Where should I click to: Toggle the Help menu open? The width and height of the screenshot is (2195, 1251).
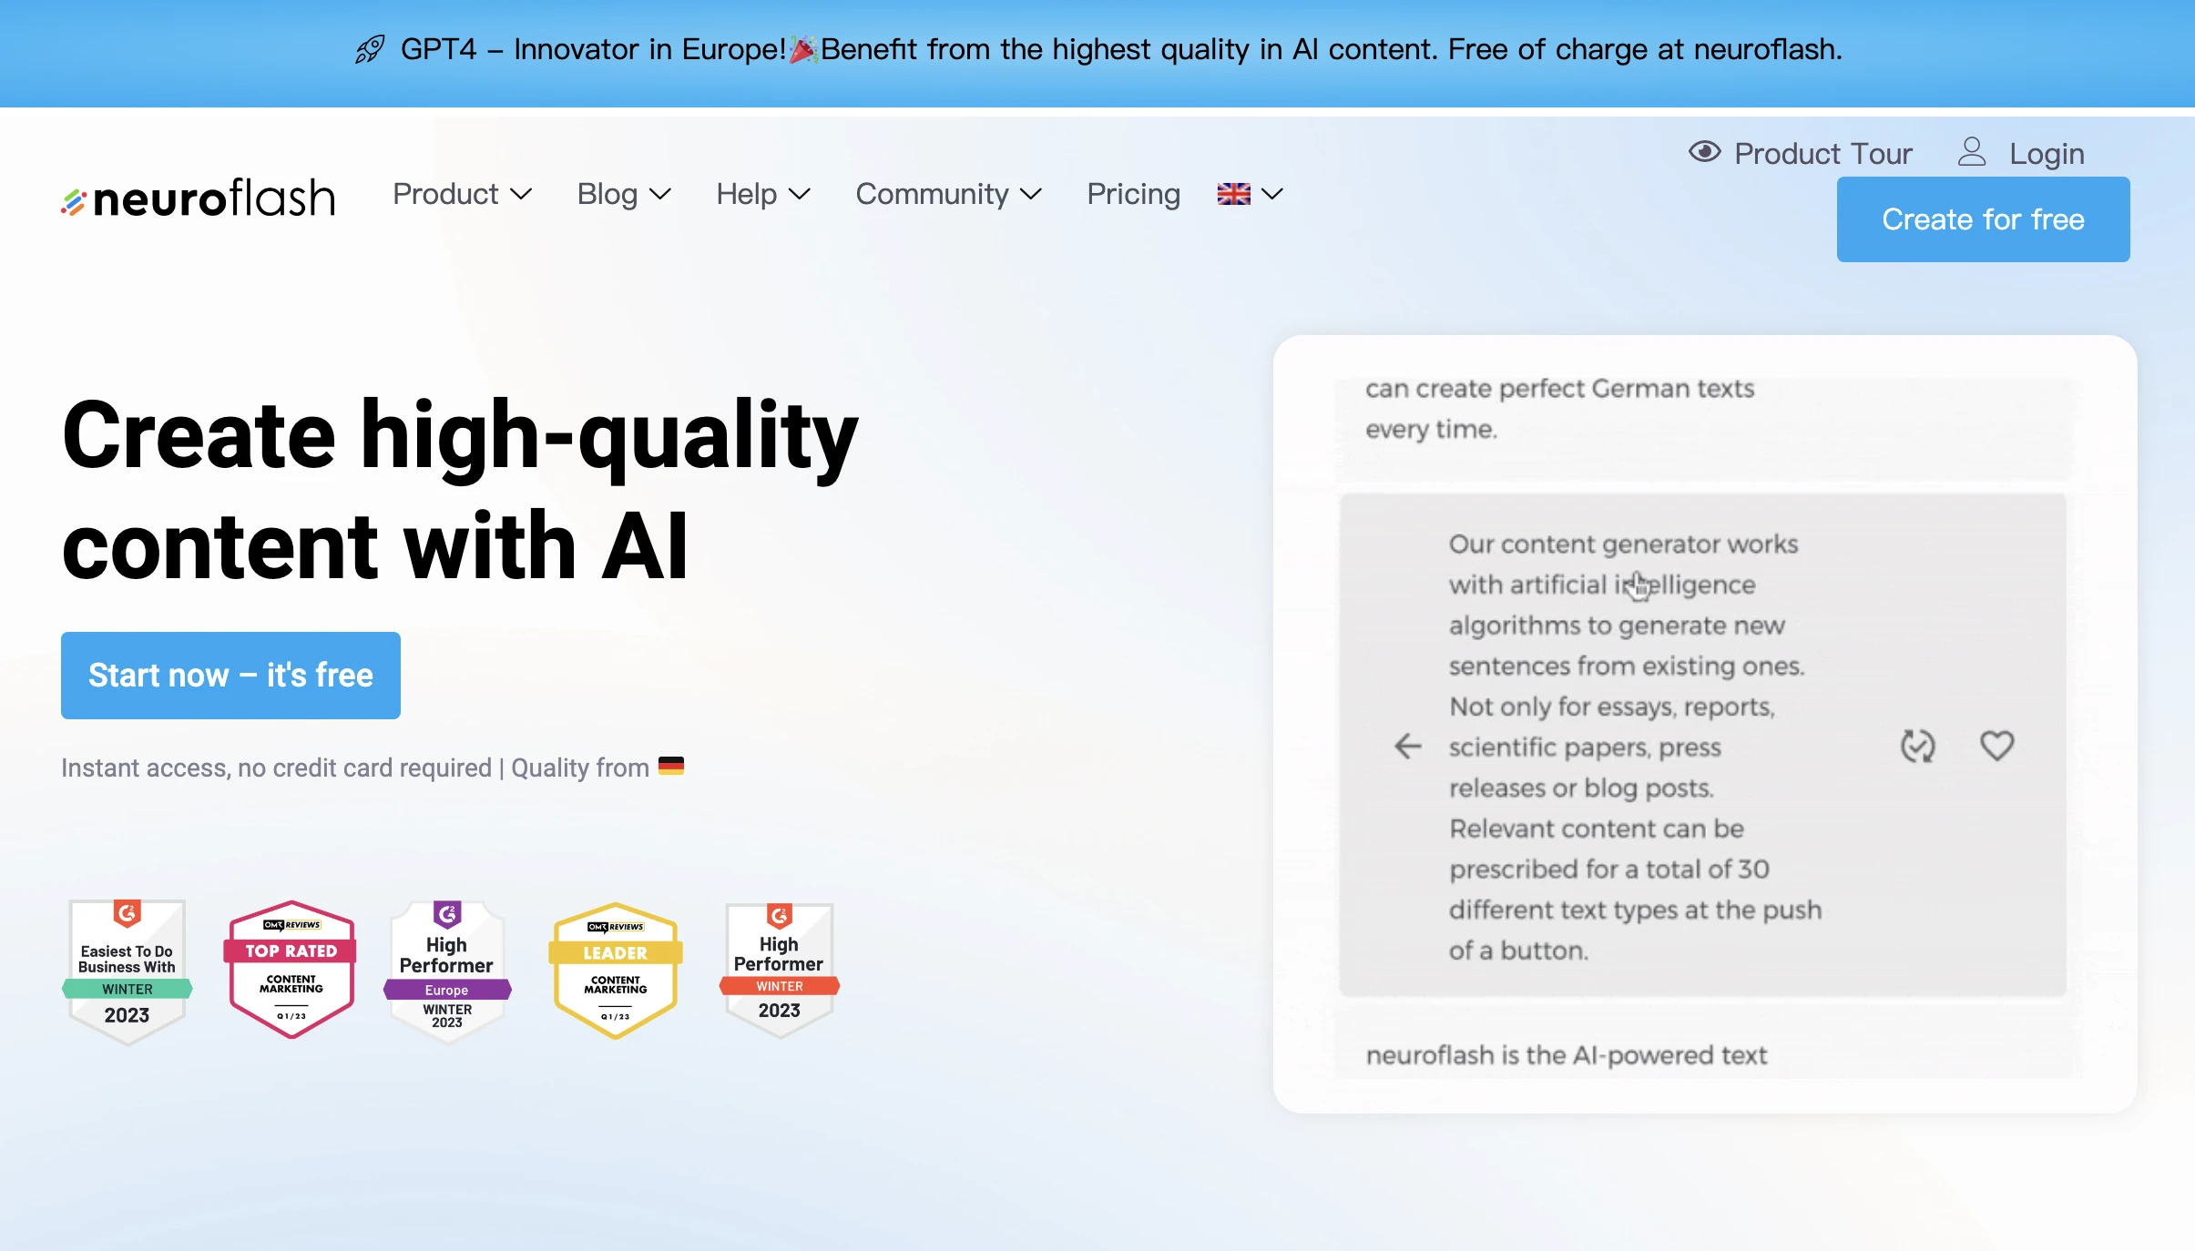click(760, 193)
